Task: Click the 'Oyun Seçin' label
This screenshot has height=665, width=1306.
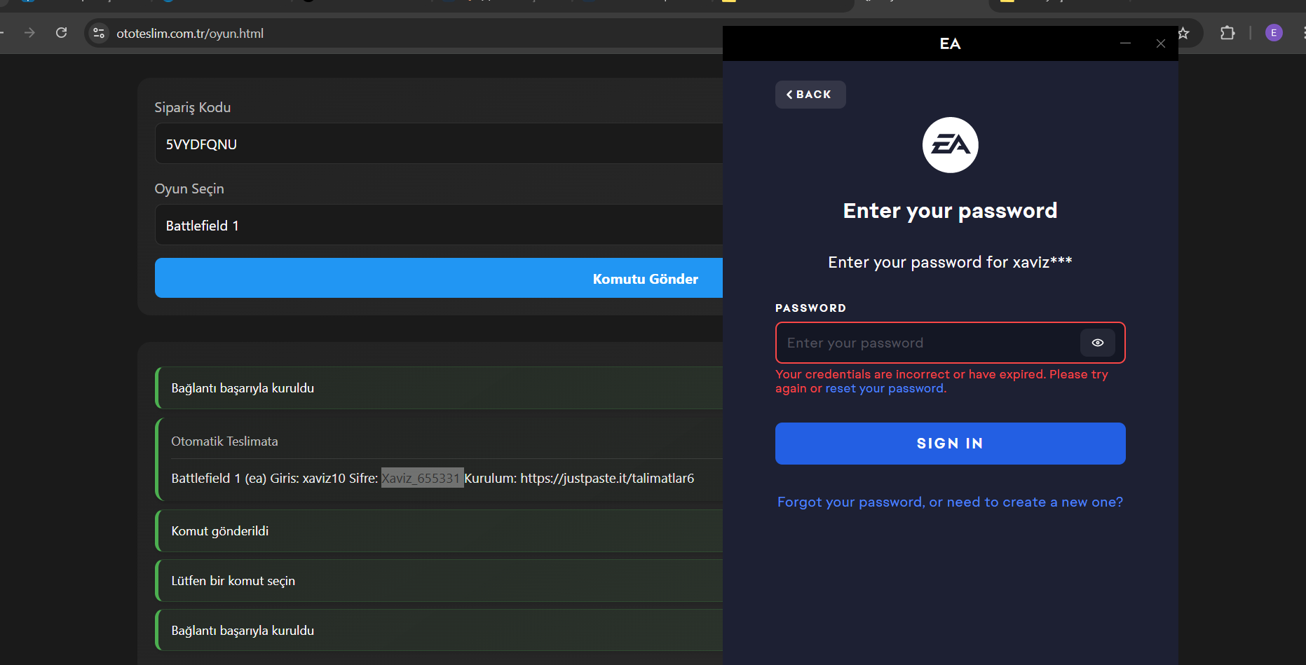Action: pyautogui.click(x=189, y=188)
